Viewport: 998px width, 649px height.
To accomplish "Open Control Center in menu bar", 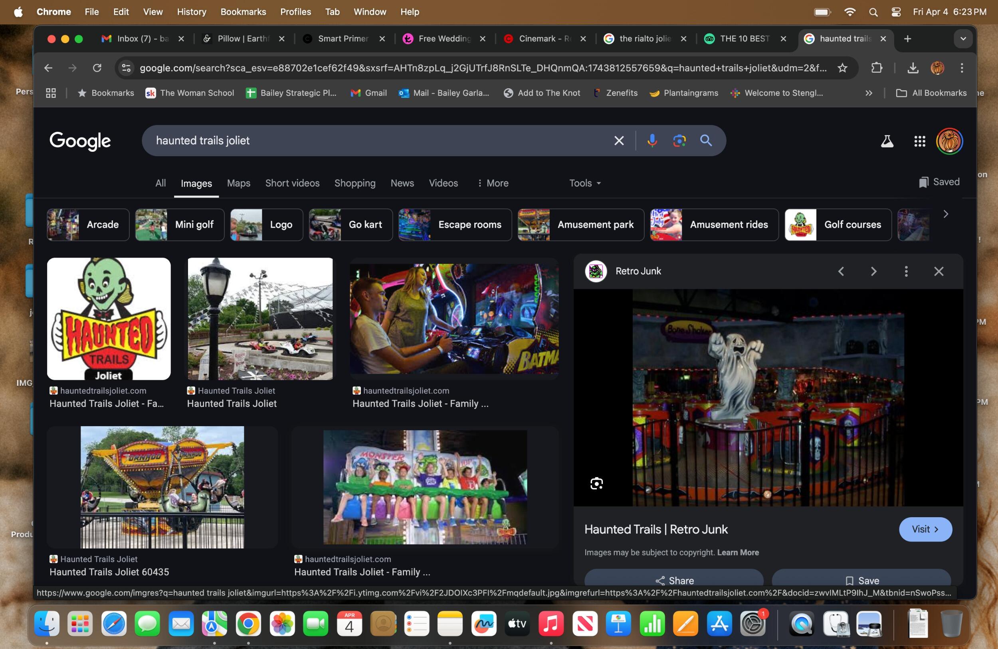I will 896,12.
